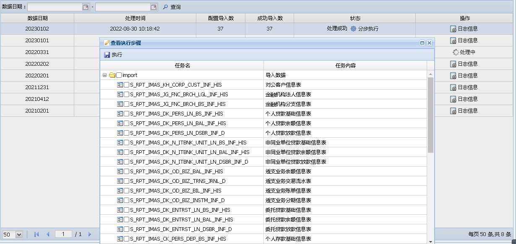516x244 pixels.
Task: Click the task list vertical scrollbar thumb
Action: 430,115
